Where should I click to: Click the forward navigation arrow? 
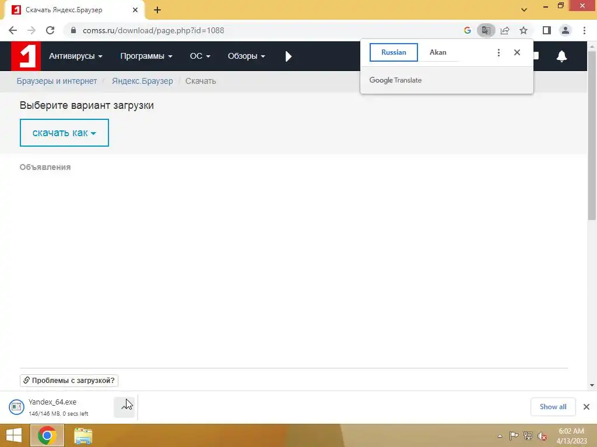click(x=31, y=30)
